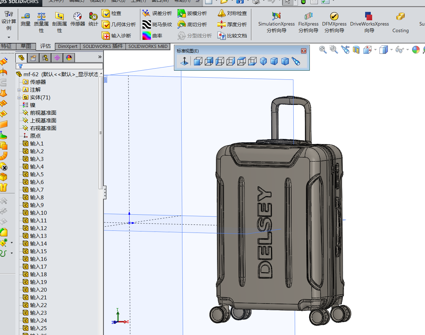The image size is (425, 335).
Task: Click the Zoom to Fit magnifier
Action: 323,50
